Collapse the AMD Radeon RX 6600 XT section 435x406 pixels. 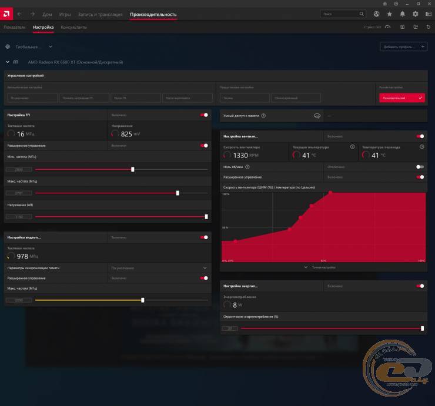8,62
